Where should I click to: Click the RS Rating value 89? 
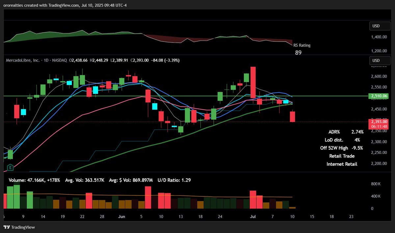click(298, 52)
